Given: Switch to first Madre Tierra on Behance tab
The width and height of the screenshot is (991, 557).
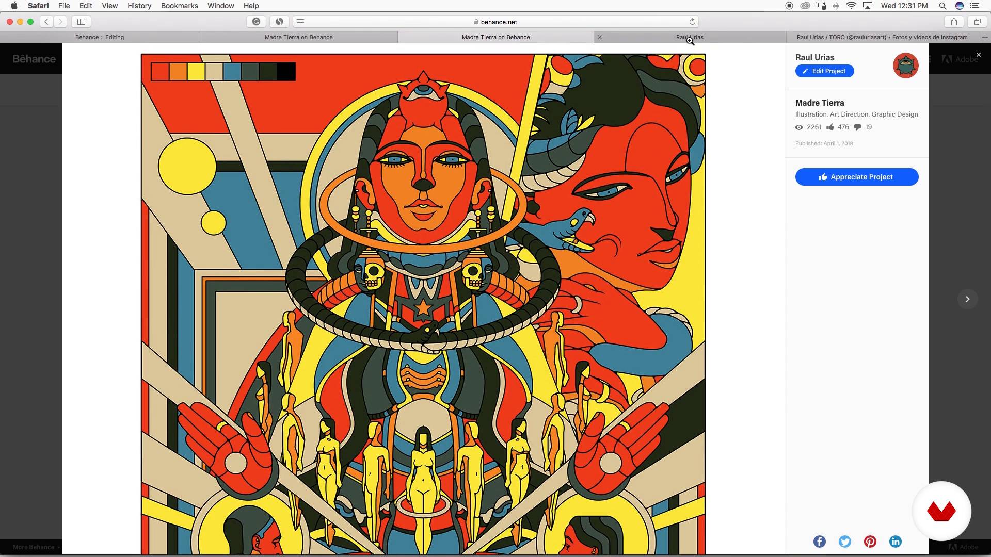Looking at the screenshot, I should 298,37.
